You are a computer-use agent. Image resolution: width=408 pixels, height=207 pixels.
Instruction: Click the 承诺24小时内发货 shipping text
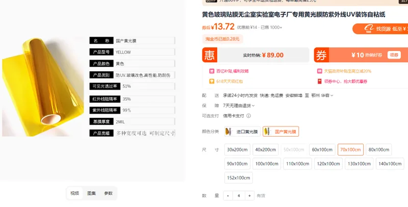tap(240, 95)
